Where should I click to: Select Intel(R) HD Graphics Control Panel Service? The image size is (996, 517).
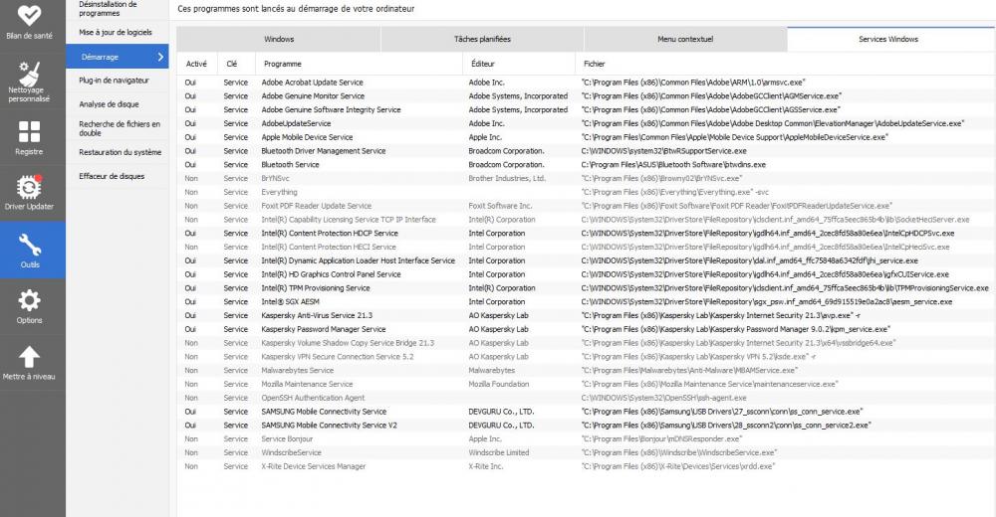click(587, 274)
